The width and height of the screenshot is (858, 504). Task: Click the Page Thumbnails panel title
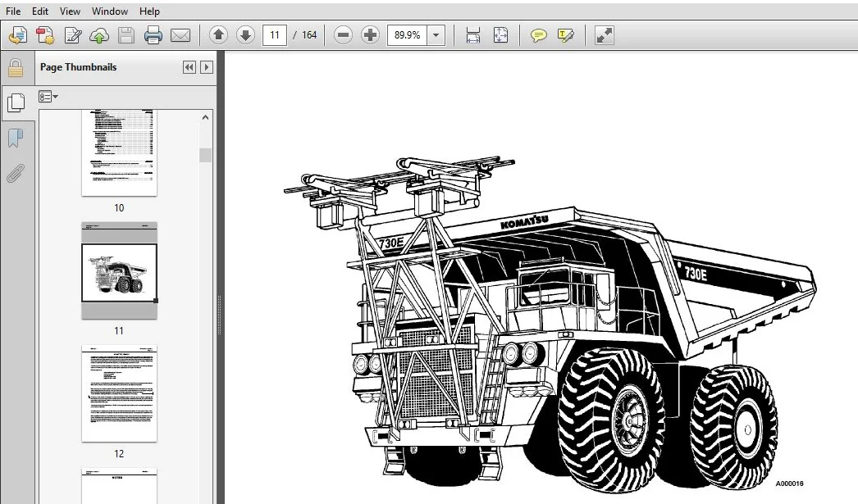coord(78,67)
